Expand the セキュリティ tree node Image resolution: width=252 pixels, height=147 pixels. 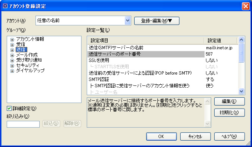(x=12, y=66)
